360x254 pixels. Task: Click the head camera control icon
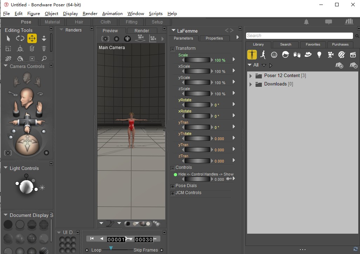(27, 98)
